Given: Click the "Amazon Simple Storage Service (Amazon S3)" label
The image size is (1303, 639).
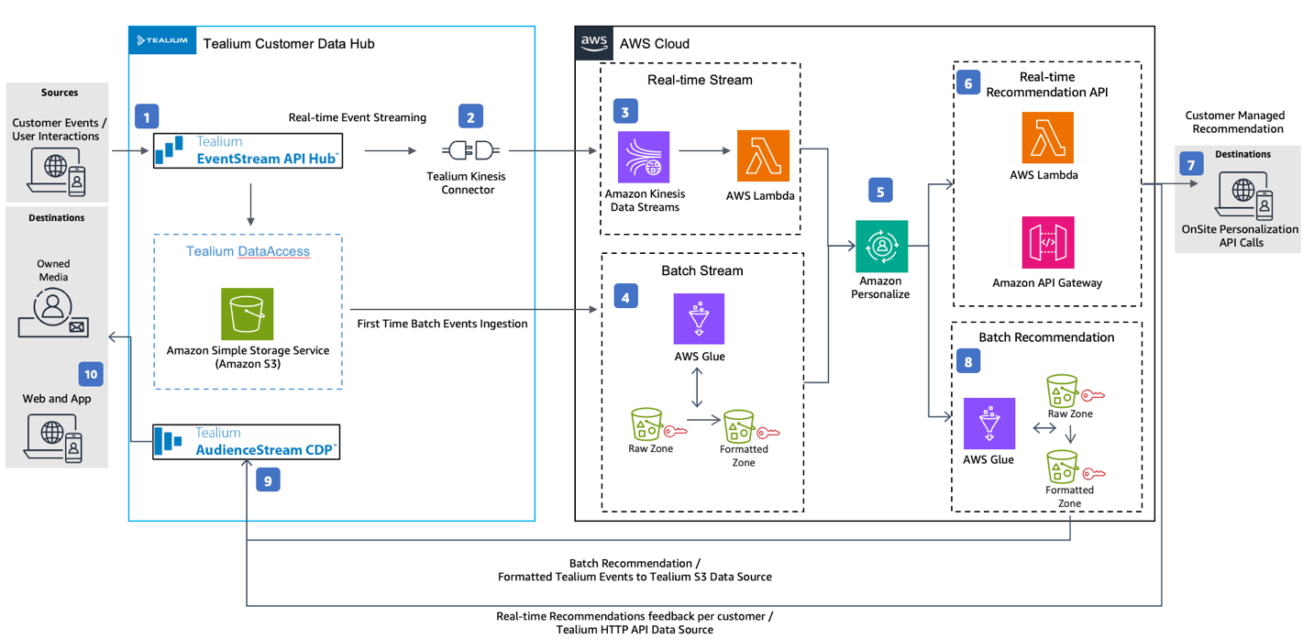Looking at the screenshot, I should coord(248,358).
